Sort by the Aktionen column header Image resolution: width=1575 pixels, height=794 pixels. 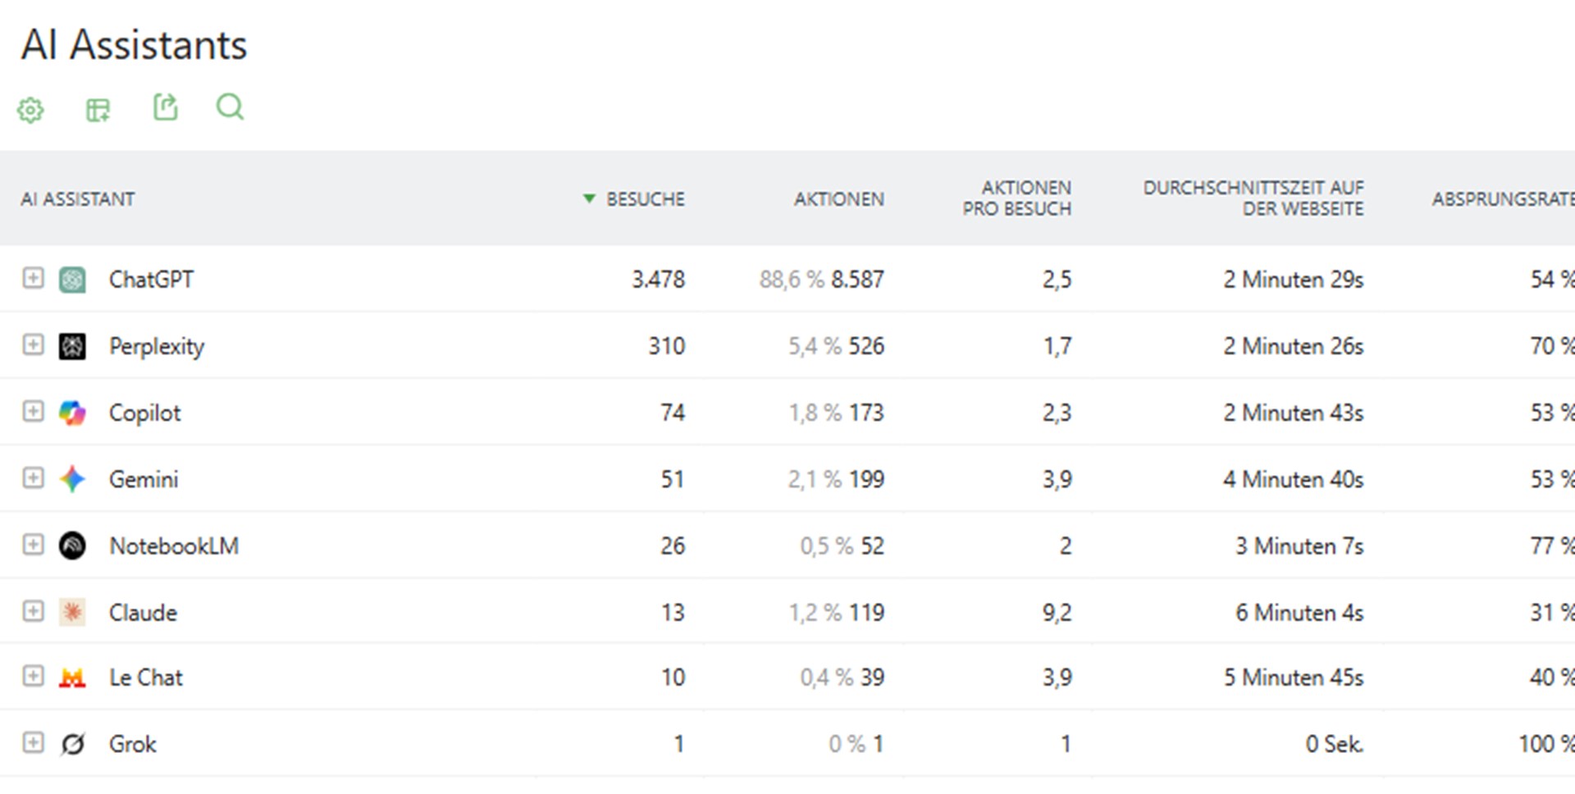838,199
